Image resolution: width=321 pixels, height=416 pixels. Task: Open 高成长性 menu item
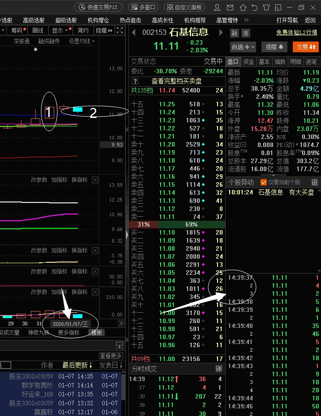point(163,20)
